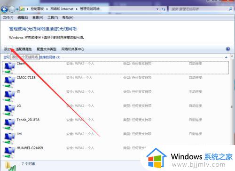
Task: Click the CMCC-7138 network icon
Action: click(9, 82)
